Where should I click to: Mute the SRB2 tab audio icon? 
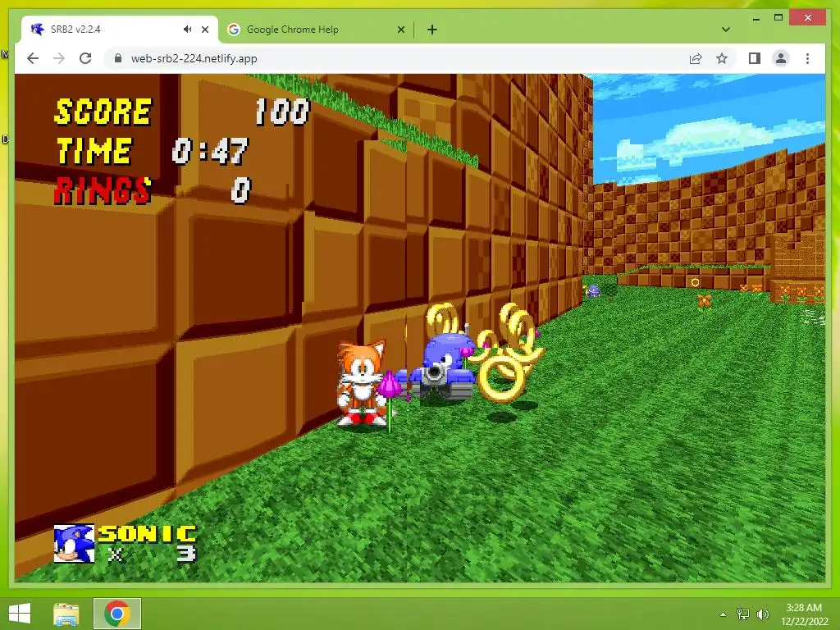click(x=187, y=30)
